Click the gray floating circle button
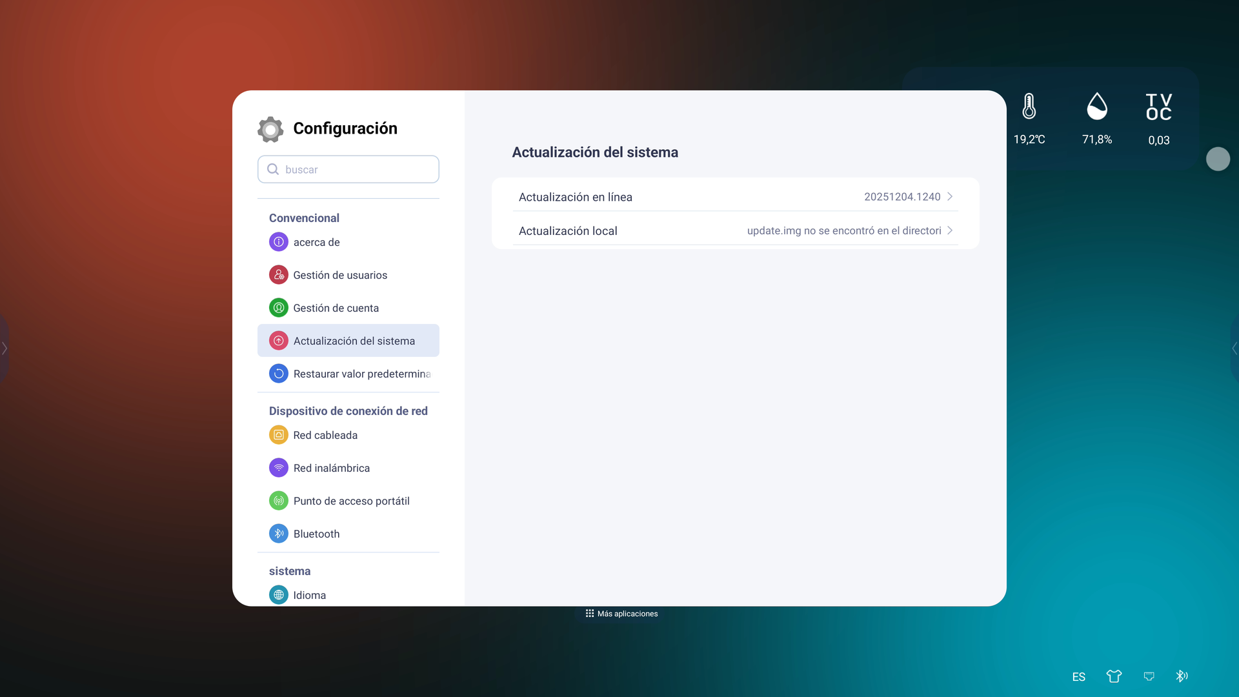The width and height of the screenshot is (1239, 697). point(1218,159)
